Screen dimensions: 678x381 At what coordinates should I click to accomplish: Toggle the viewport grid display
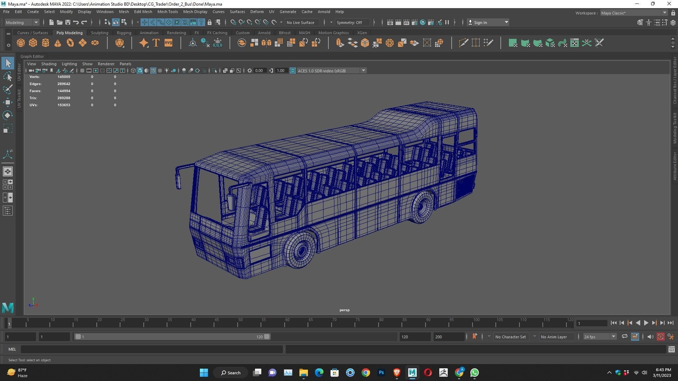pos(82,71)
